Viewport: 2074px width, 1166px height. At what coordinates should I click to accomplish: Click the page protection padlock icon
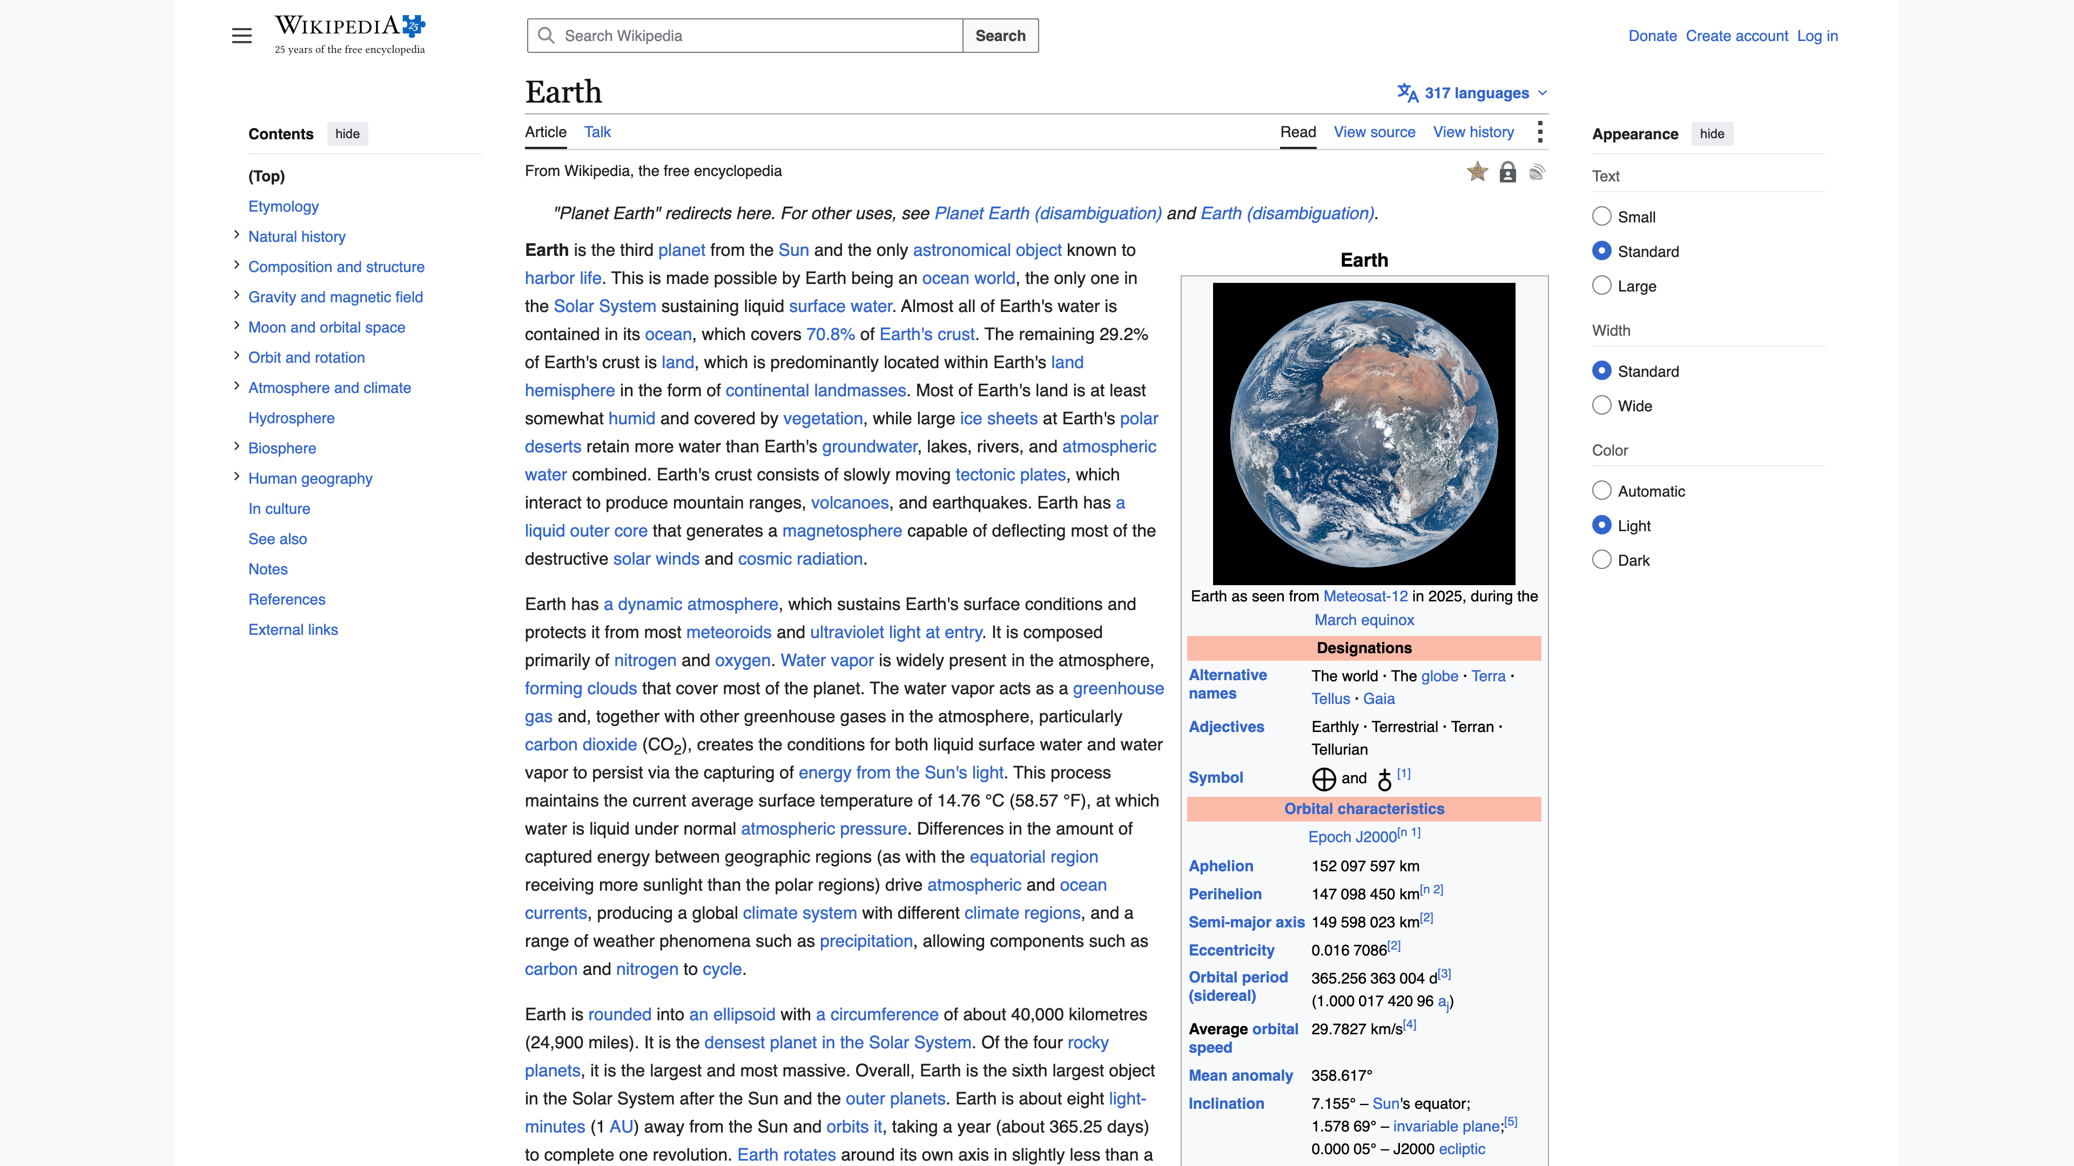(x=1507, y=172)
